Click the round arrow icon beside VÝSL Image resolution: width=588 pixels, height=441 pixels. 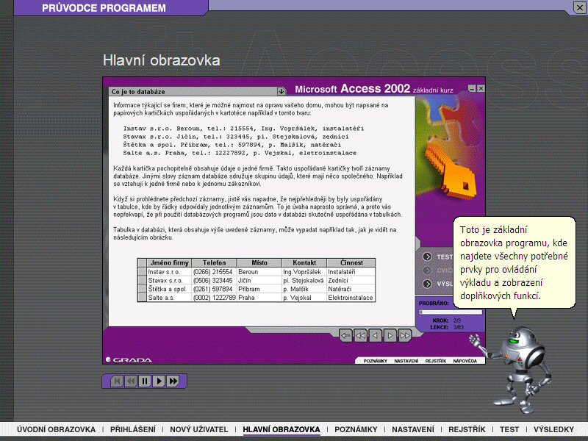(427, 284)
